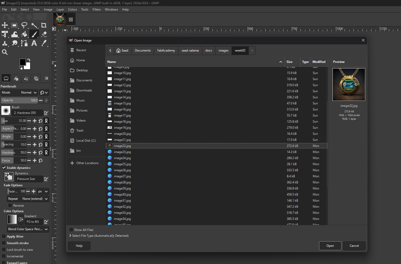Select the Warp Transform tool
The image size is (401, 264).
pyautogui.click(x=15, y=34)
